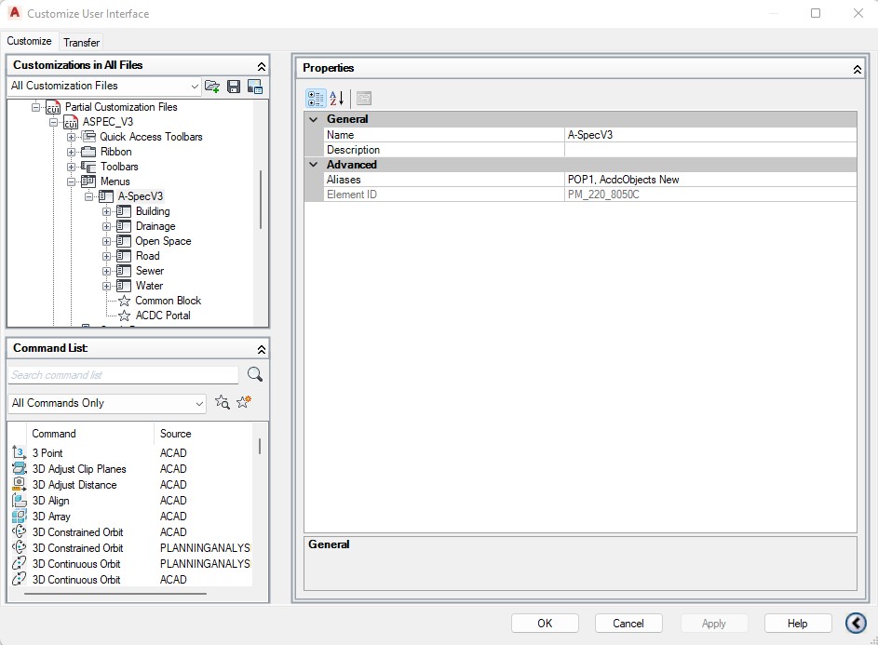
Task: Open the All Customization Files dropdown
Action: coord(195,87)
